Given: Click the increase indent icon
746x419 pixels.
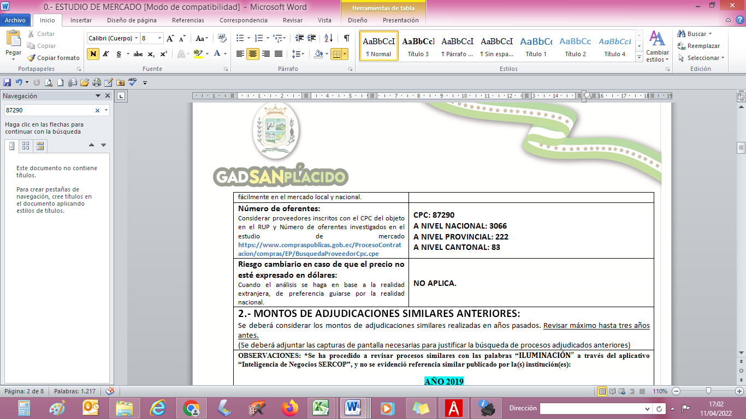Looking at the screenshot, I should tap(312, 38).
